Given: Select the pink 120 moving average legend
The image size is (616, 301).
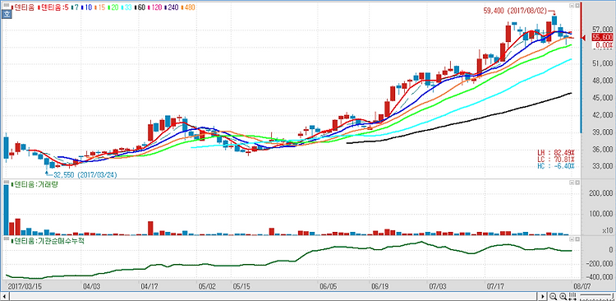Looking at the screenshot, I should click(155, 7).
